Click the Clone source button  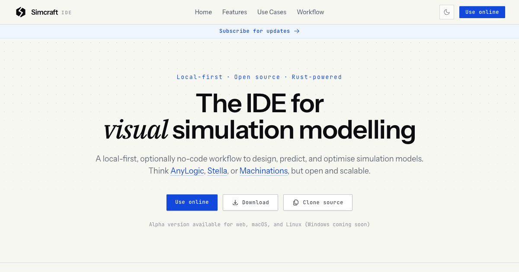tap(318, 202)
